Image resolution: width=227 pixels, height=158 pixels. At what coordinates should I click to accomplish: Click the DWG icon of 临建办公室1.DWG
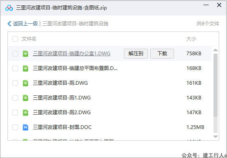[x=25, y=54]
